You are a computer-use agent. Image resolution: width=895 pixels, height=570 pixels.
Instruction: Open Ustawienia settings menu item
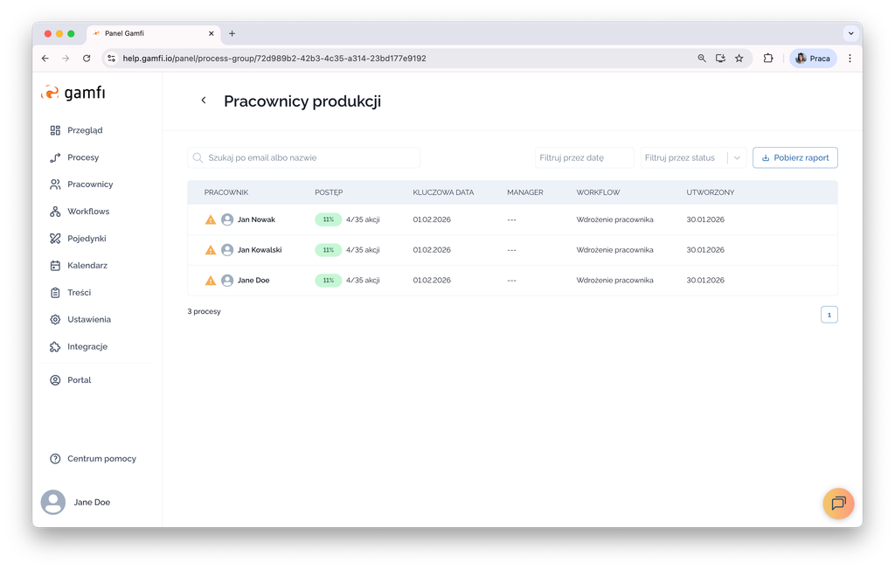pos(89,320)
